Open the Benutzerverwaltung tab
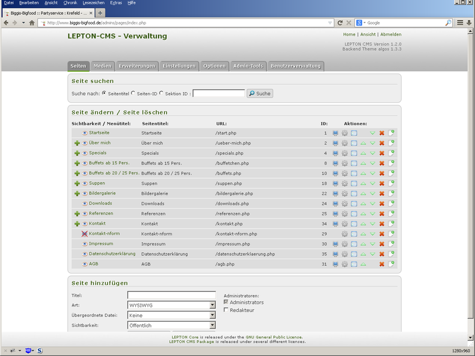 coord(296,66)
